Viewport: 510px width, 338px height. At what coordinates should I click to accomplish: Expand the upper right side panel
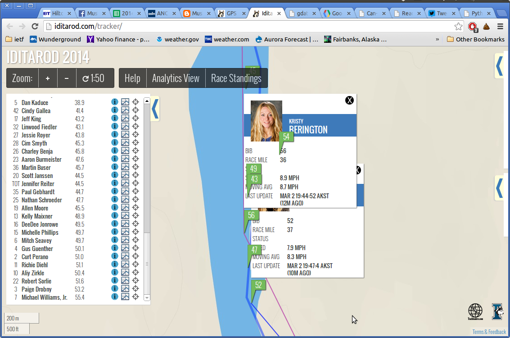tap(499, 66)
